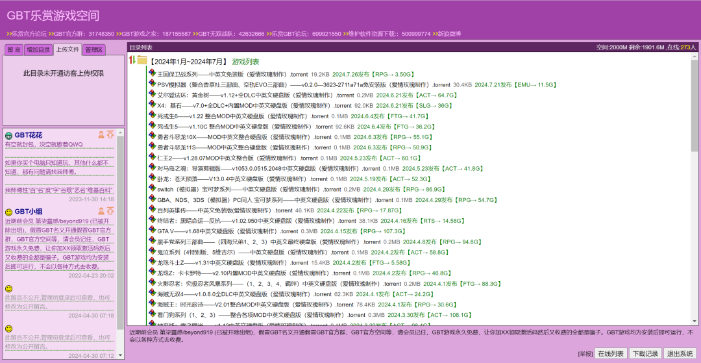Click the torrent icon beside 终结者：黑暗命运
This screenshot has width=701, height=363.
click(x=152, y=219)
